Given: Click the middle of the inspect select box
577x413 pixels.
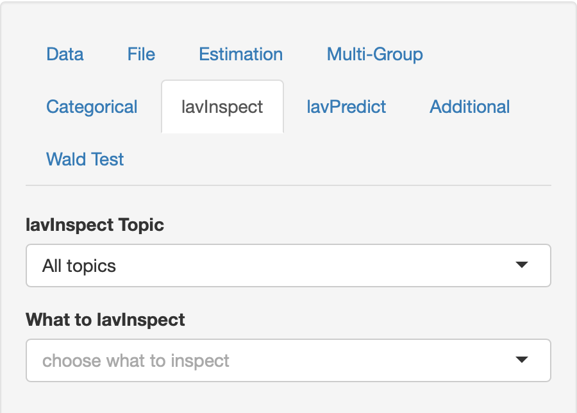Looking at the screenshot, I should click(288, 360).
